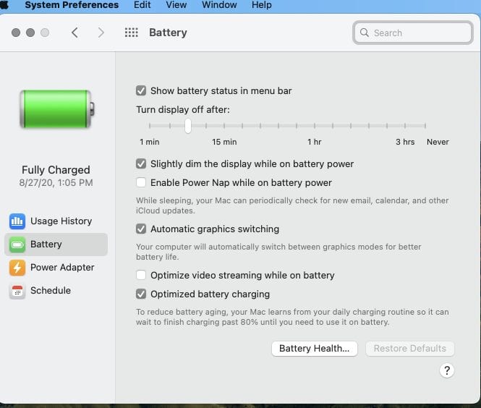The height and width of the screenshot is (408, 481).
Task: Open the Edit menu
Action: 142,5
